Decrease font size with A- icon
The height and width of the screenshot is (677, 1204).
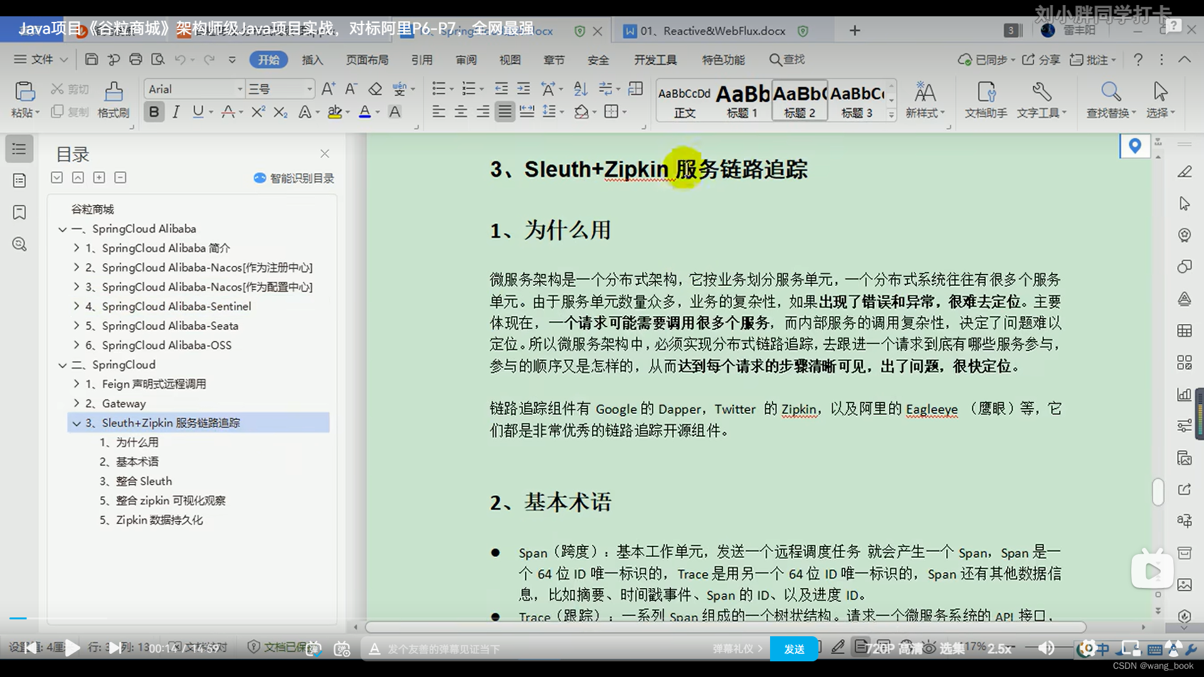click(351, 89)
